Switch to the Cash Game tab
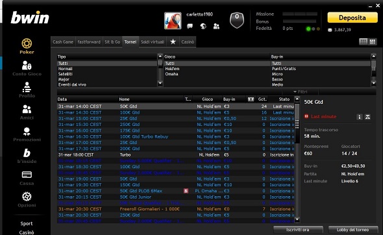Screen dimensions: 383x235 click(63, 42)
